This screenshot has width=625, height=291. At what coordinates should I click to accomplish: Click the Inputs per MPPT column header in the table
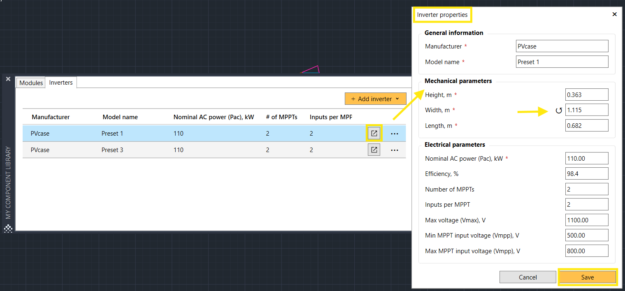331,117
